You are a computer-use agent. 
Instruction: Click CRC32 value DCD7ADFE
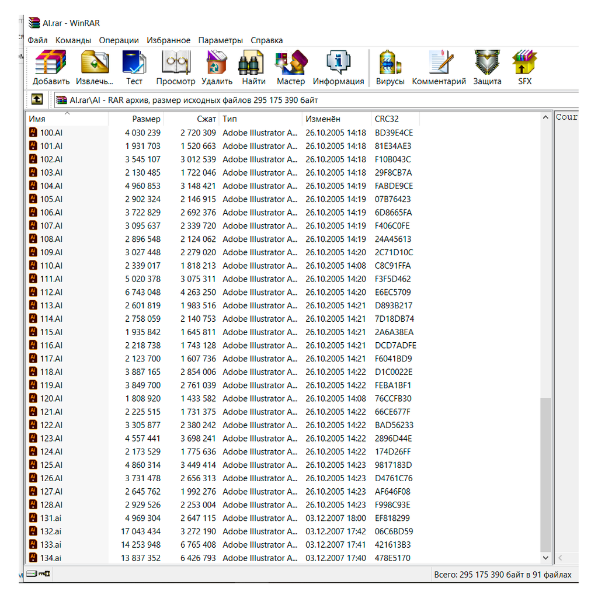coord(395,345)
